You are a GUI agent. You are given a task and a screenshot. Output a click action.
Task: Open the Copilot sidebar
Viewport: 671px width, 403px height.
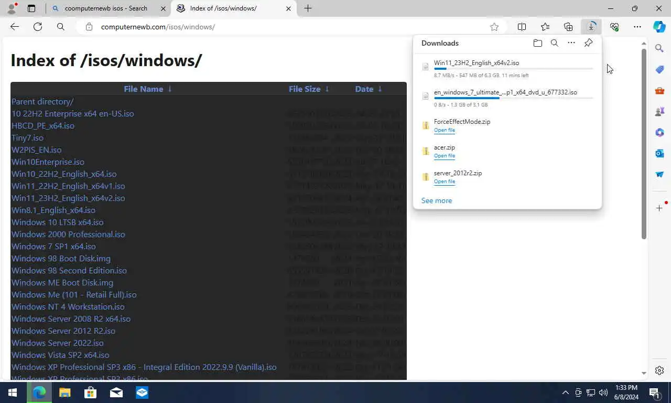tap(659, 27)
